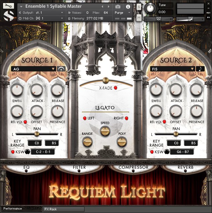Click Source 1 sustain mode icon

coord(61,69)
